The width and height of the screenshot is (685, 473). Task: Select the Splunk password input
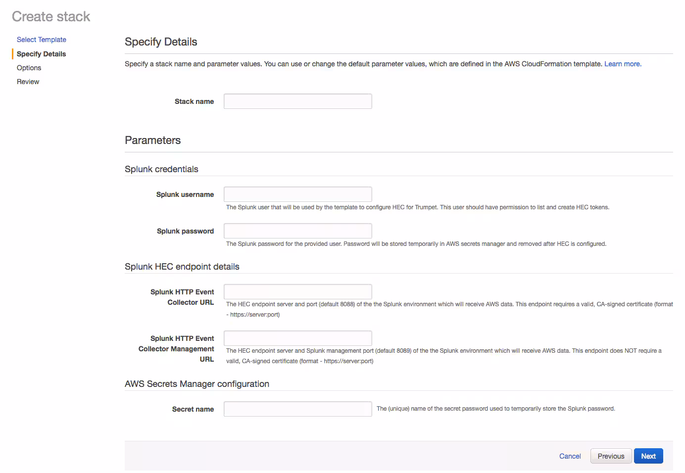(297, 231)
